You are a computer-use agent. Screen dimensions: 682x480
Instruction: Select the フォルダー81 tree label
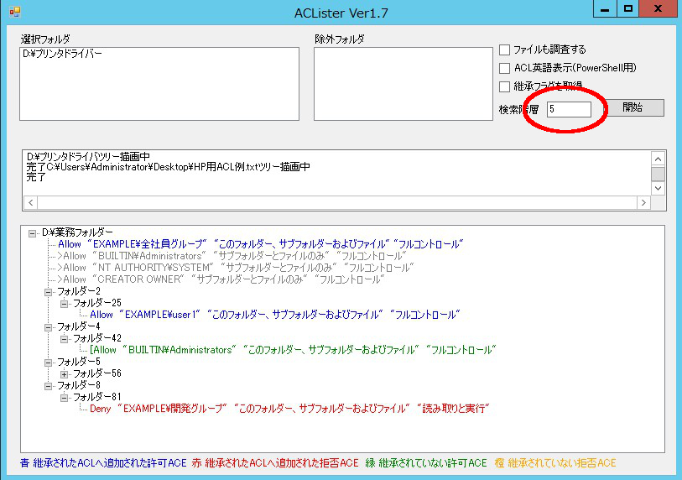point(97,397)
